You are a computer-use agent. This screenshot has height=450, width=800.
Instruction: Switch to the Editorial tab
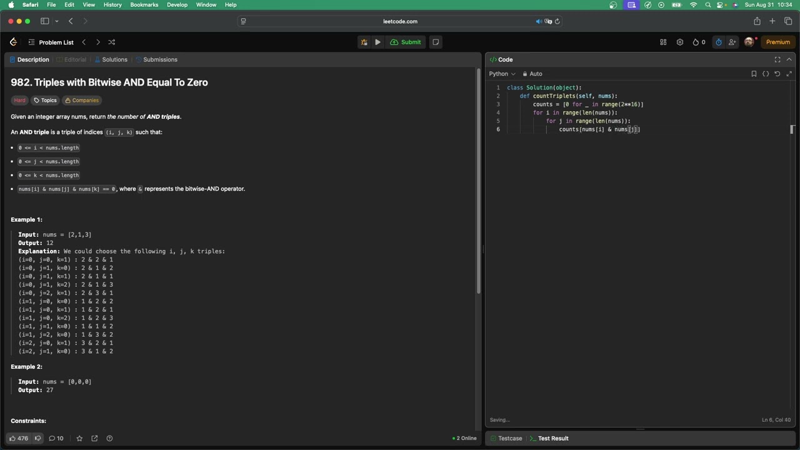pyautogui.click(x=71, y=59)
